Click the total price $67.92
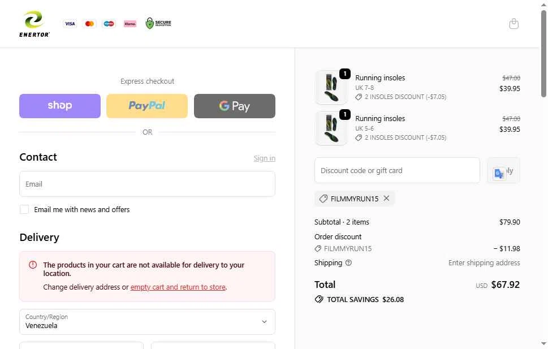548x349 pixels. click(x=506, y=285)
